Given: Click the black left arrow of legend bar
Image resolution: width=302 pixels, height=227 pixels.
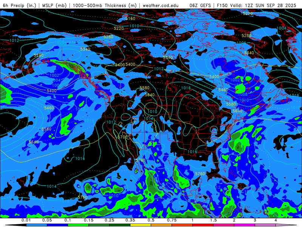Looking at the screenshot, I should [x=16, y=225].
